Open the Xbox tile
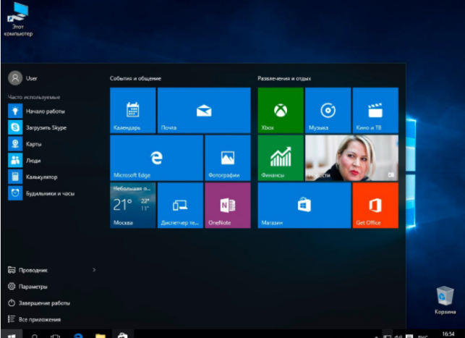Screen dimensions: 465x338 pyautogui.click(x=281, y=110)
